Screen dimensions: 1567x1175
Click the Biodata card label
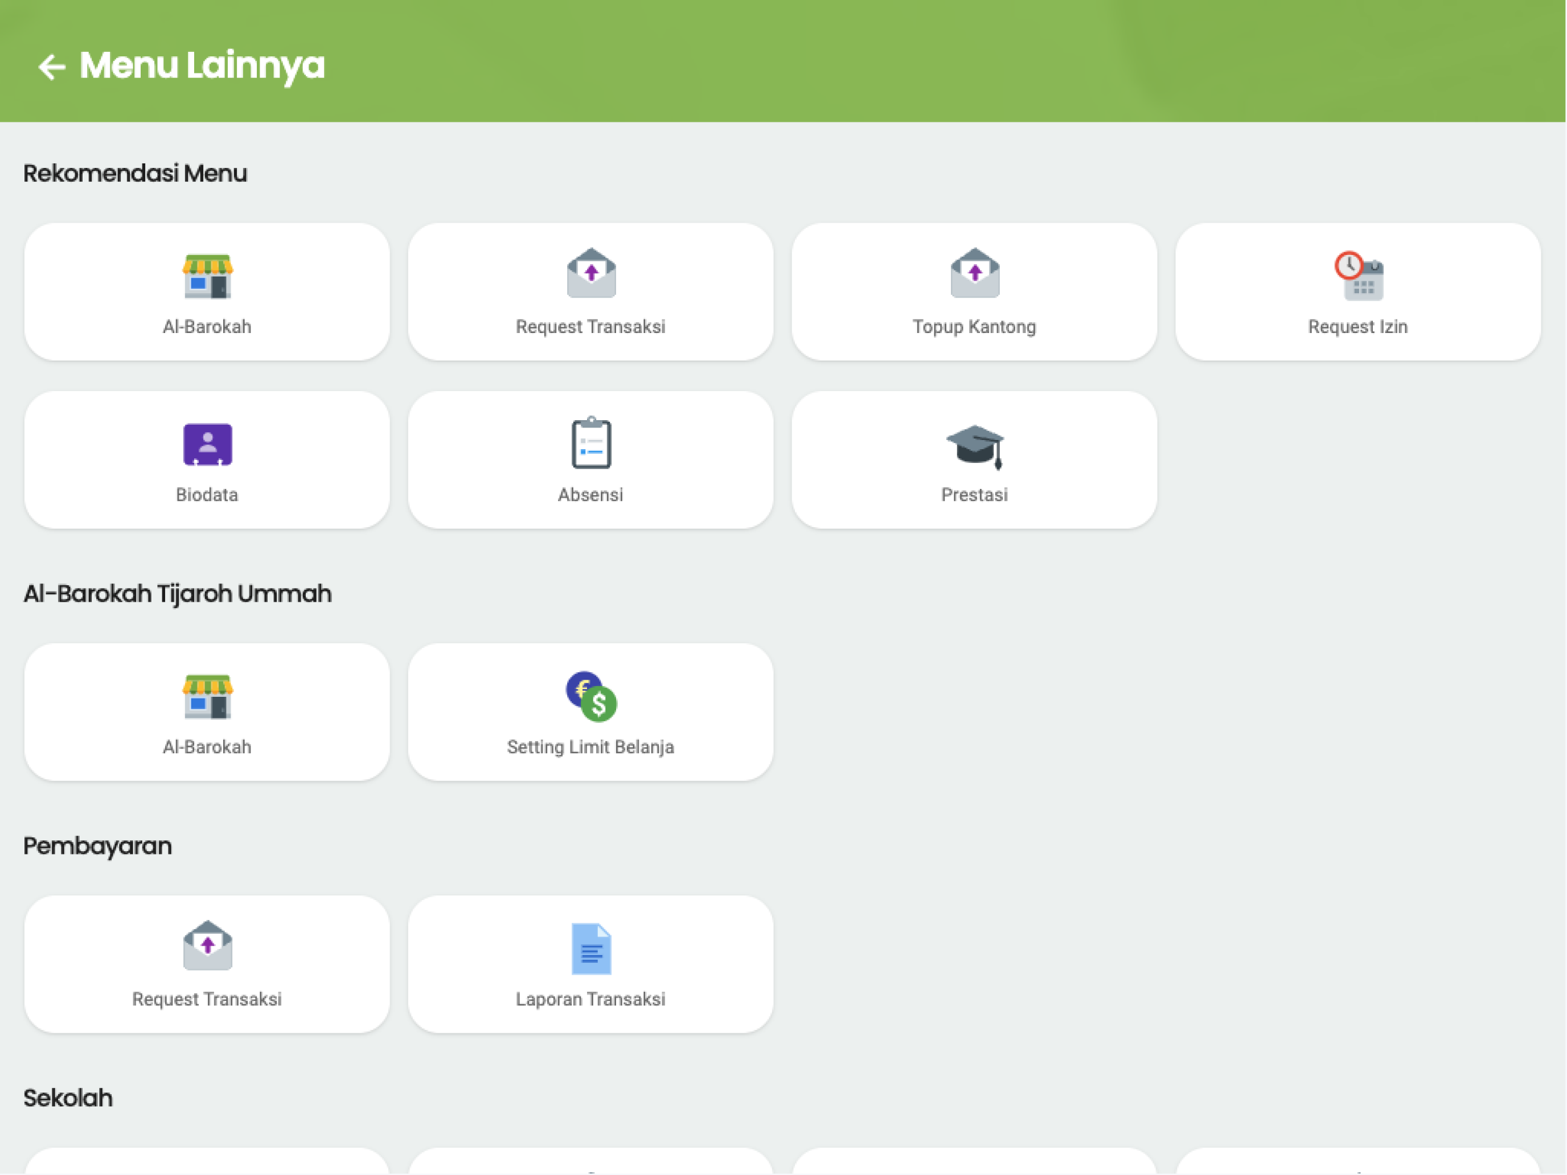(207, 494)
